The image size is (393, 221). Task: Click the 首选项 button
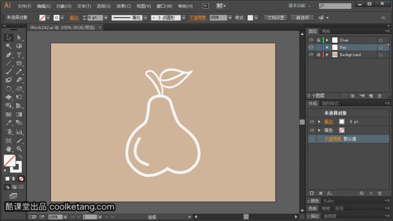point(302,18)
